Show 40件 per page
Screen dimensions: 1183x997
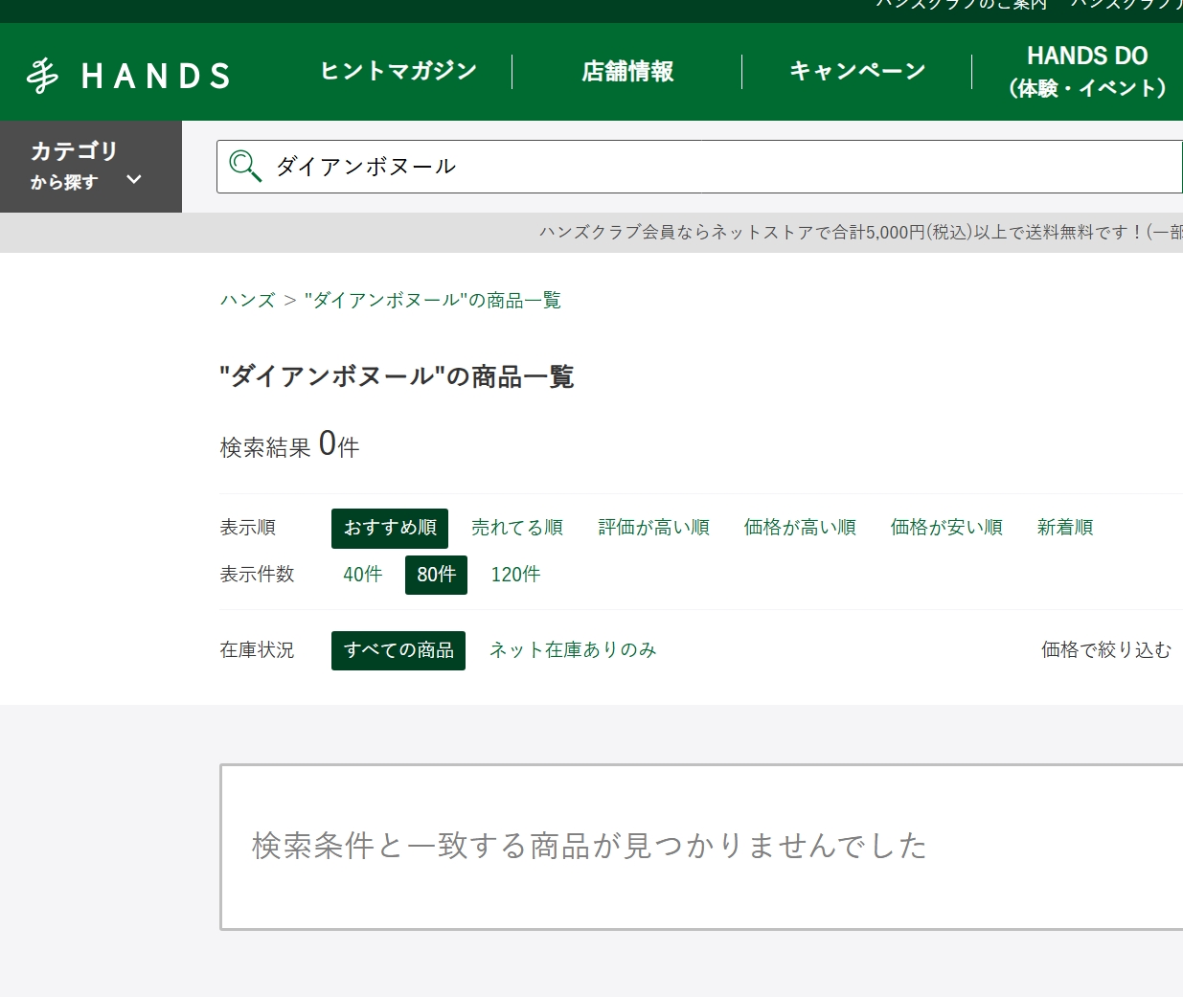coord(363,575)
